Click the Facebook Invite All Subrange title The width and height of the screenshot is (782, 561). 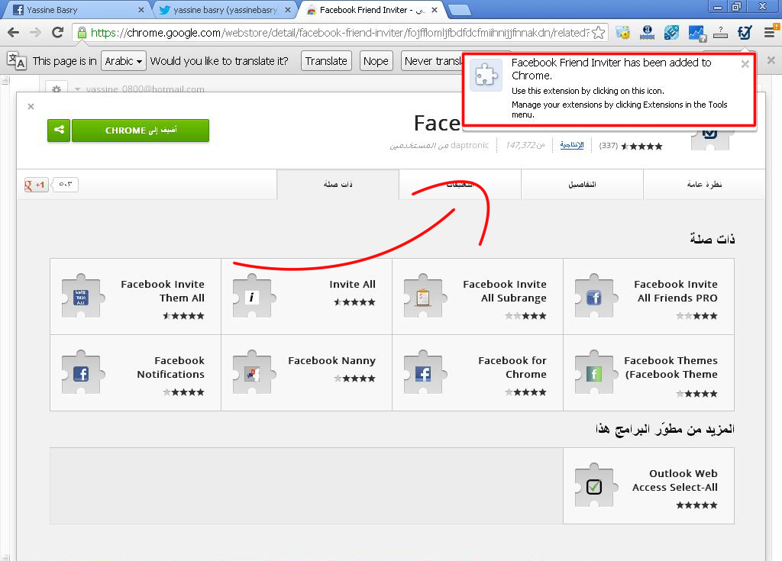[505, 291]
